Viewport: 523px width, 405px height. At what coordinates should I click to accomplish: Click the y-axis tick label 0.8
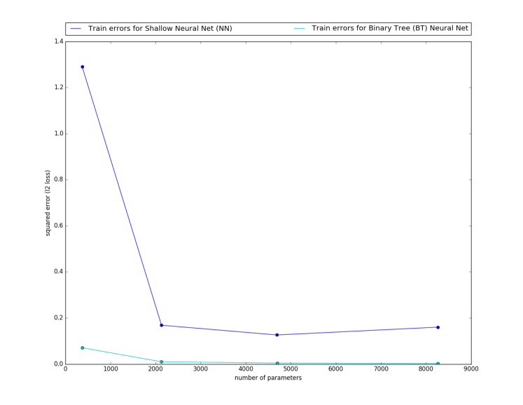(x=58, y=179)
